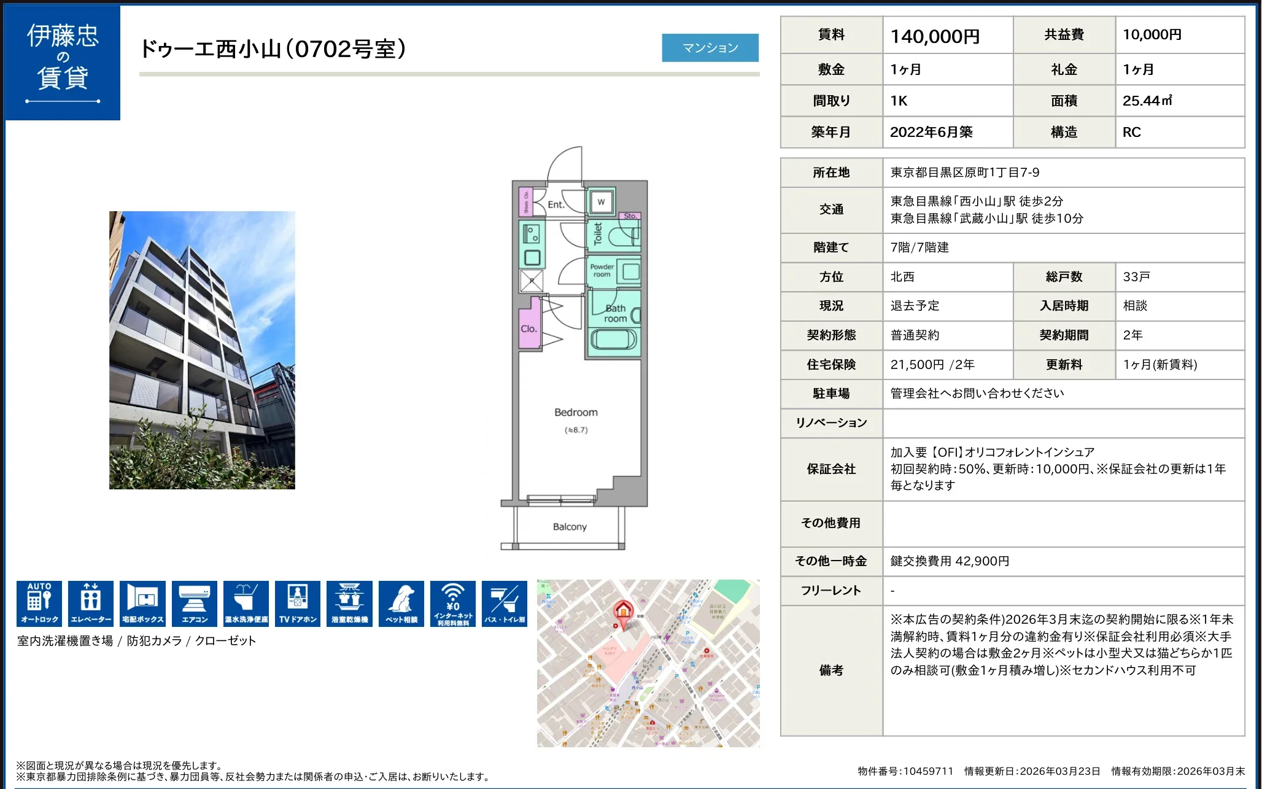The height and width of the screenshot is (789, 1262).
Task: Select the 宅配ボックス (delivery box) icon
Action: tap(142, 604)
